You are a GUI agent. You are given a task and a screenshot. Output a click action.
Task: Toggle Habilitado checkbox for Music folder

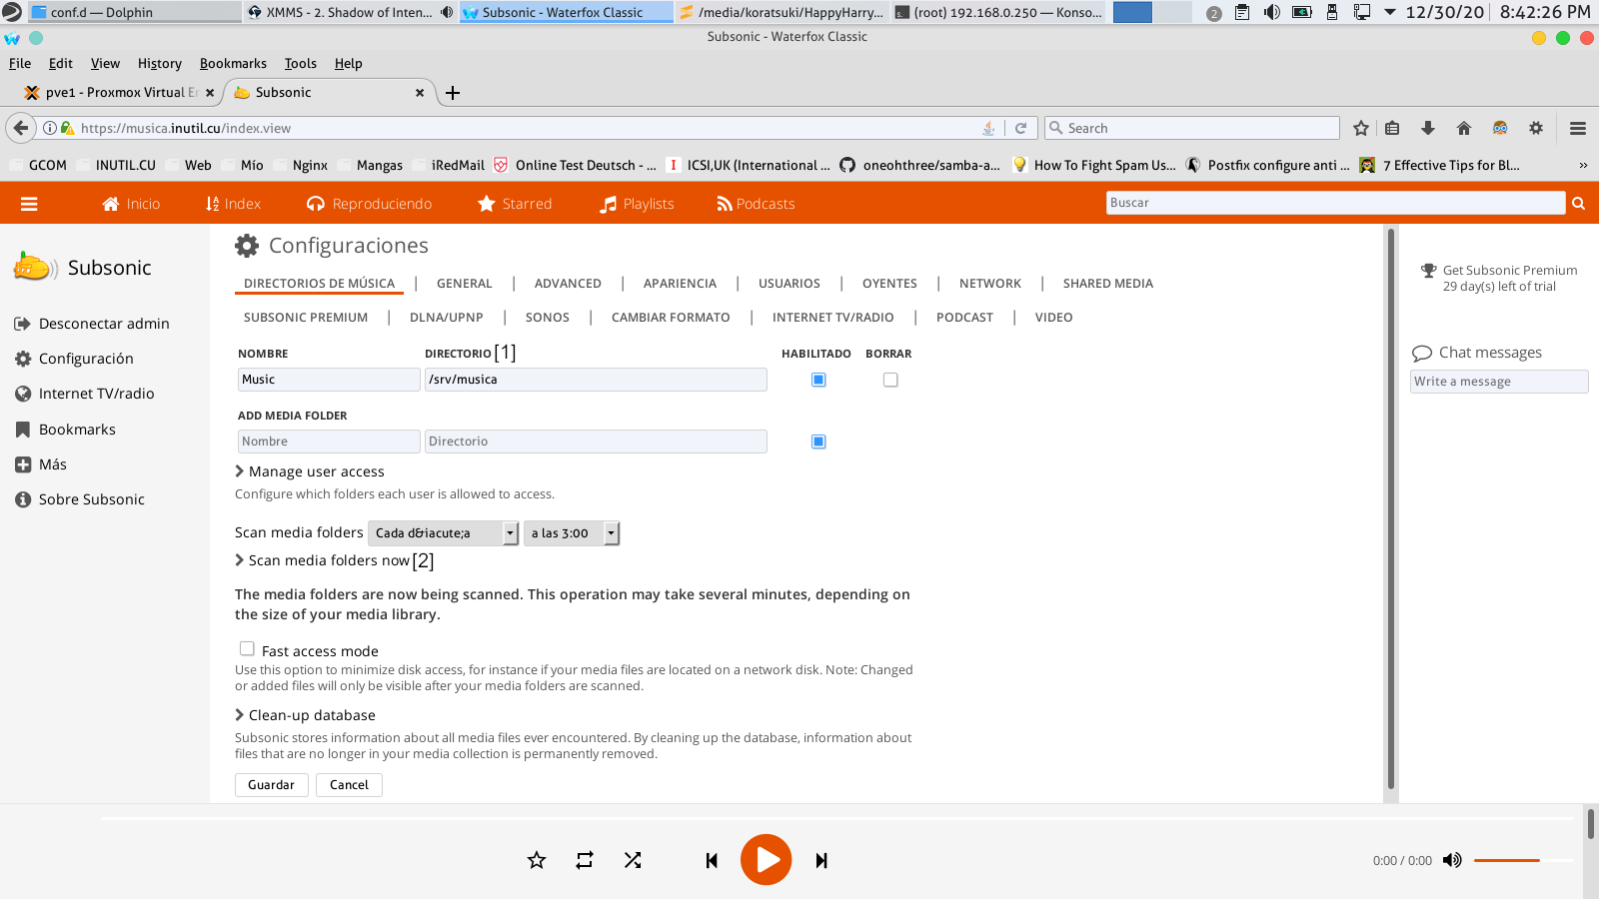pyautogui.click(x=818, y=380)
